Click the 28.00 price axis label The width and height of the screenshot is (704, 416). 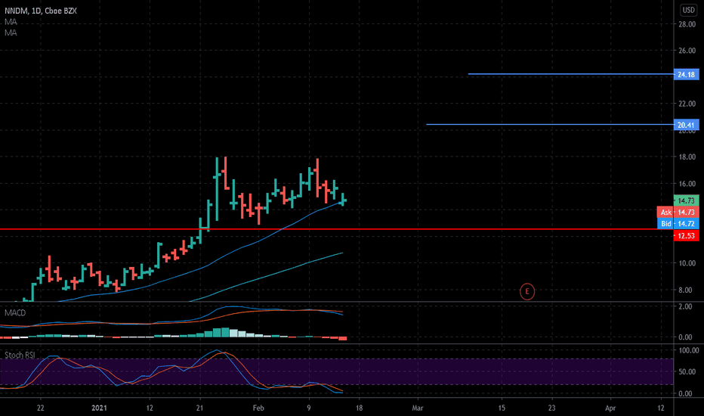(687, 24)
